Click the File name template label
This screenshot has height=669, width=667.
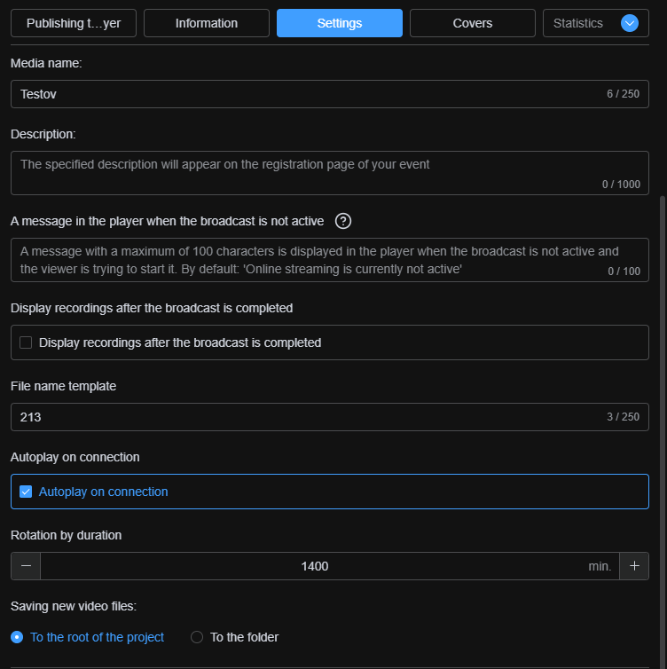click(63, 386)
